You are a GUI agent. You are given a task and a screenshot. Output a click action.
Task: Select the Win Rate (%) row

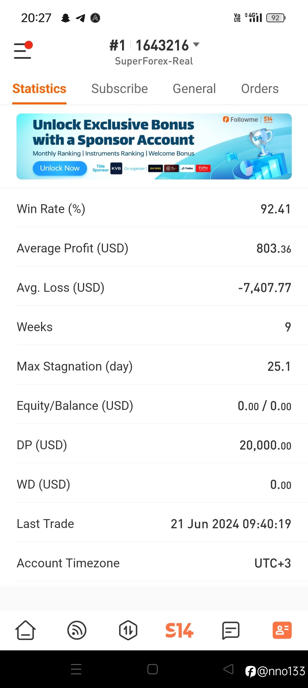(154, 209)
